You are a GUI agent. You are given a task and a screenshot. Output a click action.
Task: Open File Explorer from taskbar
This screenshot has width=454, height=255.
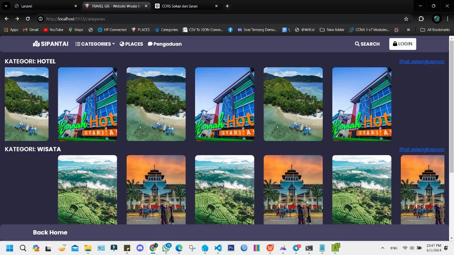tap(88, 248)
